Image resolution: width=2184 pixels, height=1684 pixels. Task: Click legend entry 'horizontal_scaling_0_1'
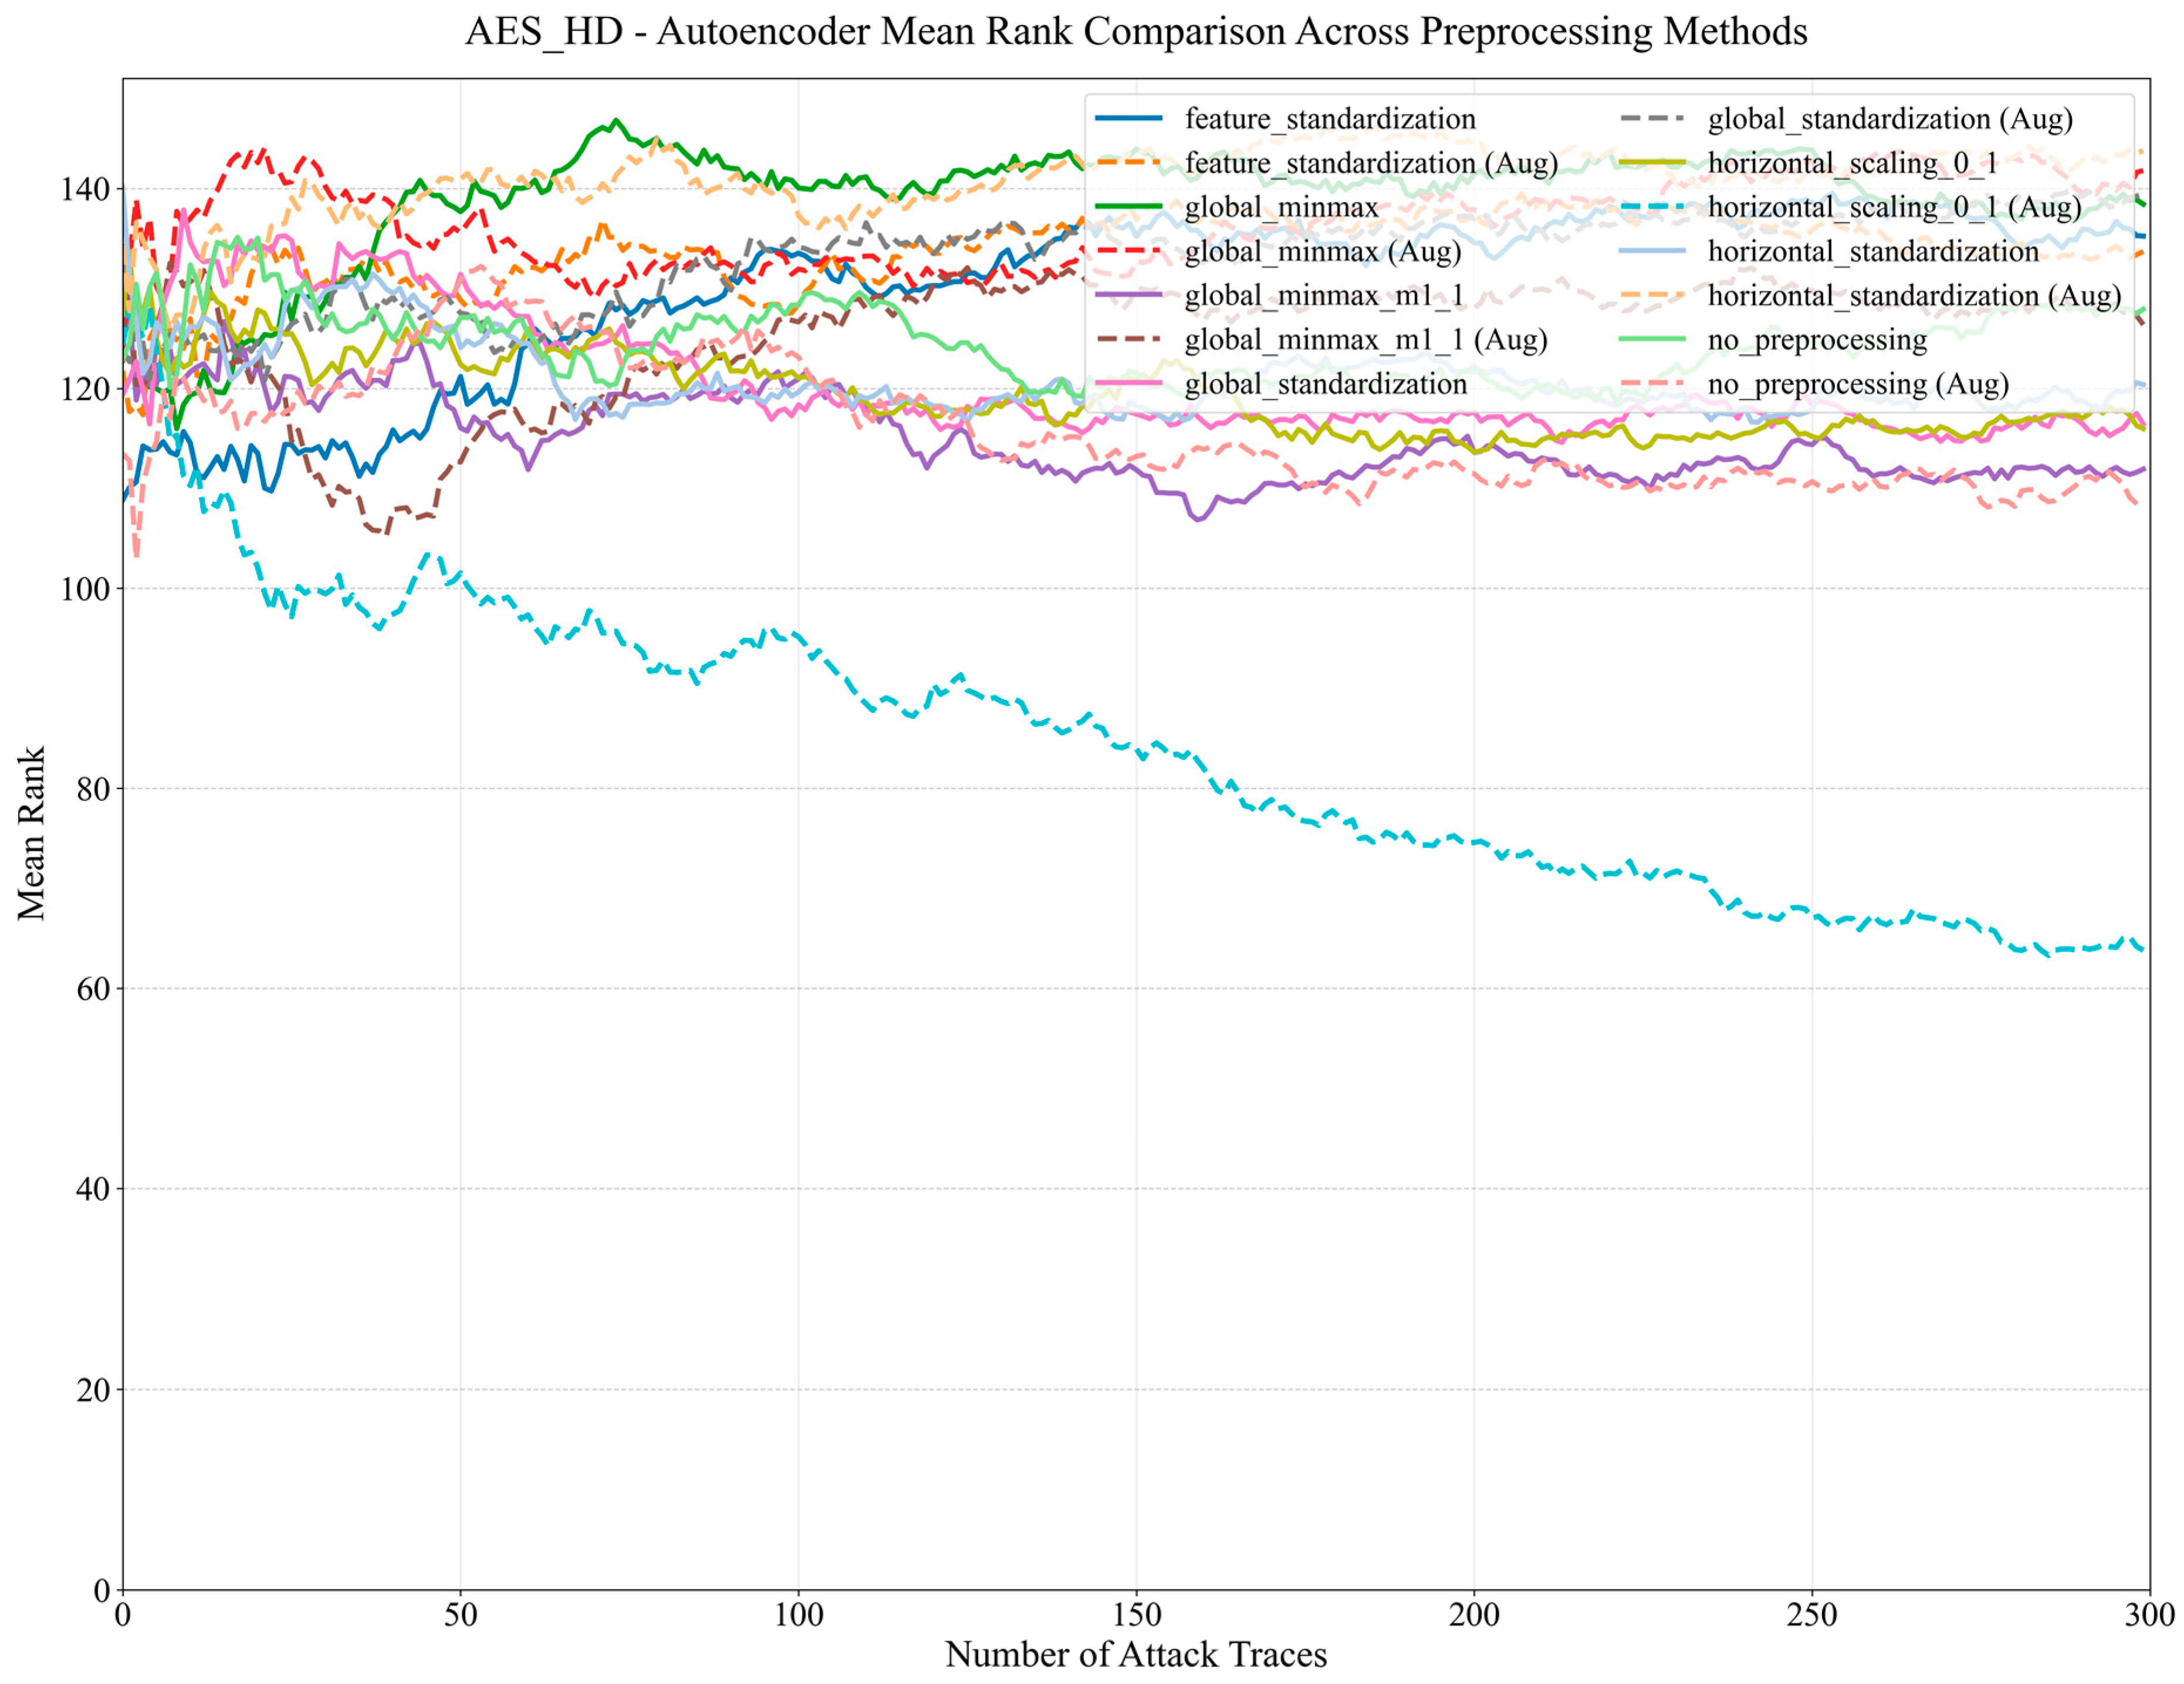[x=1852, y=163]
